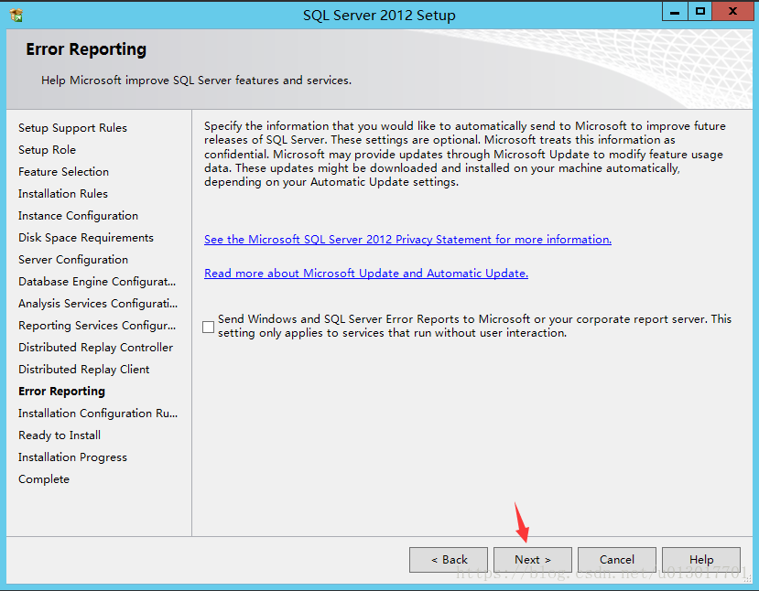Click the Next button
The height and width of the screenshot is (591, 759).
pos(533,560)
